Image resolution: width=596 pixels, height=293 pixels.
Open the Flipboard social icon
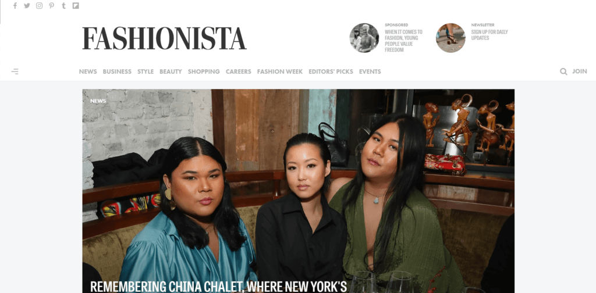pos(76,6)
